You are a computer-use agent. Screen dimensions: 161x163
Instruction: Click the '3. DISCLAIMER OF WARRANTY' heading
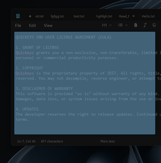point(44,89)
